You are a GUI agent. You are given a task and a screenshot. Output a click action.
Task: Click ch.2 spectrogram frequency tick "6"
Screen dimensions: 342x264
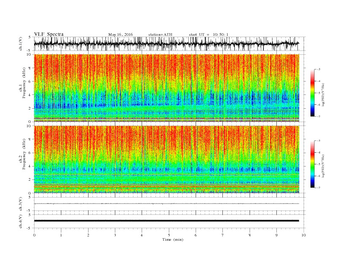coord(30,153)
